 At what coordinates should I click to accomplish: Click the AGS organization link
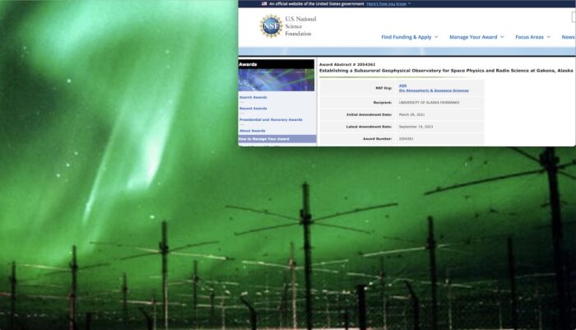click(x=402, y=86)
